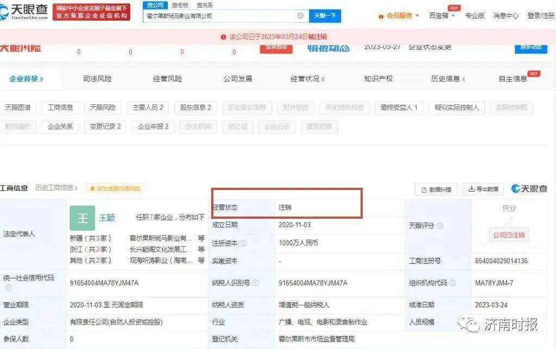
Task: Click the green 王 avatar
Action: 83,218
